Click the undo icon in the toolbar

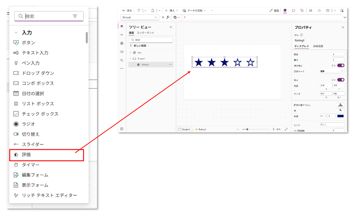(139, 11)
